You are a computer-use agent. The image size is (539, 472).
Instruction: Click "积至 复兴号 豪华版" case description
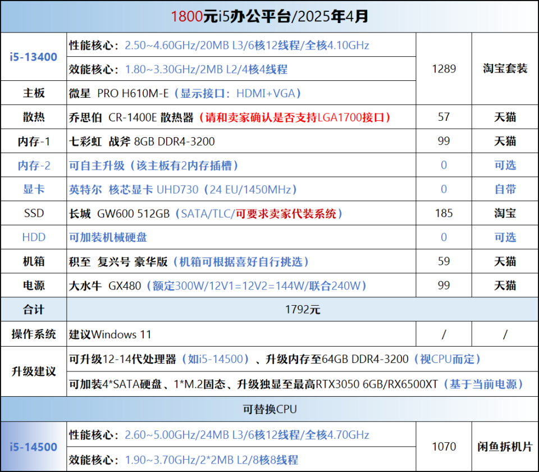click(x=189, y=262)
